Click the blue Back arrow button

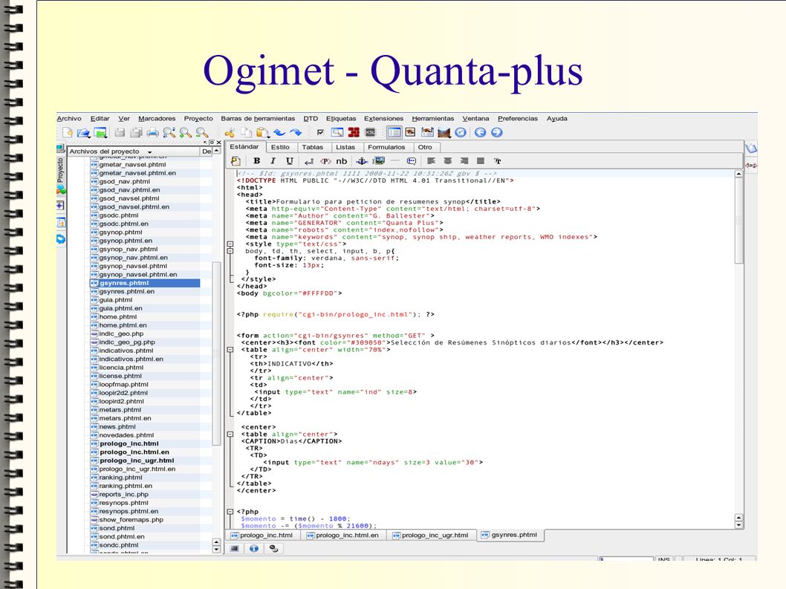coord(480,132)
